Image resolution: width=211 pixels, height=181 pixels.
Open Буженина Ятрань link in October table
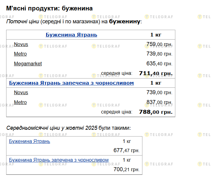coord(30,141)
